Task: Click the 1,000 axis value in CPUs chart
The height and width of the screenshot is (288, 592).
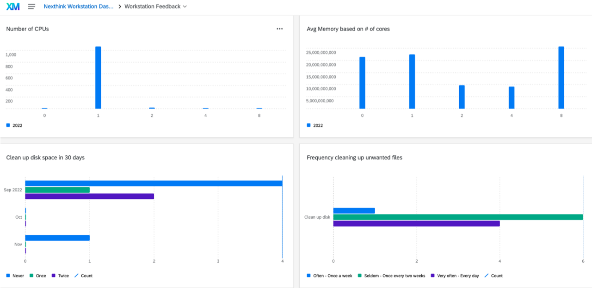Action: pos(11,55)
